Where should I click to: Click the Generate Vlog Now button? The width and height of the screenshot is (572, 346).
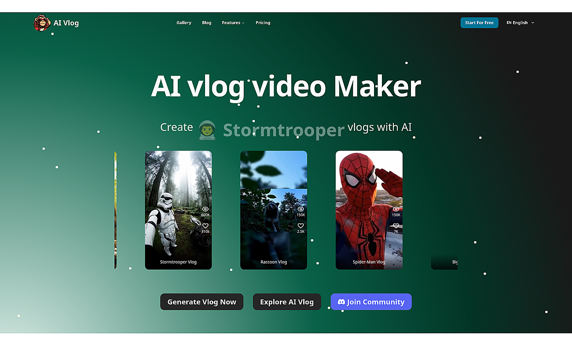202,302
